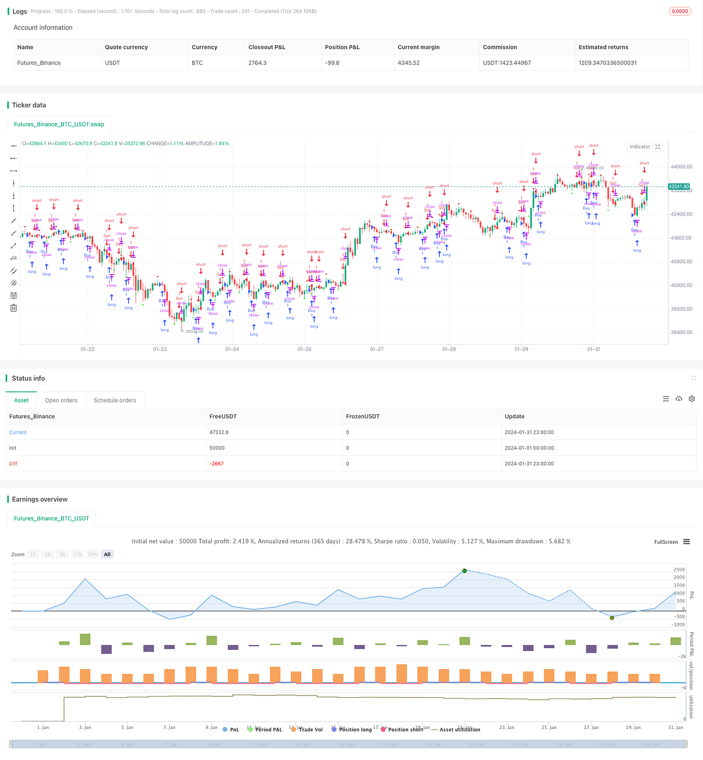Select the diagonal ray line tool
Image resolution: width=703 pixels, height=760 pixels.
click(13, 233)
